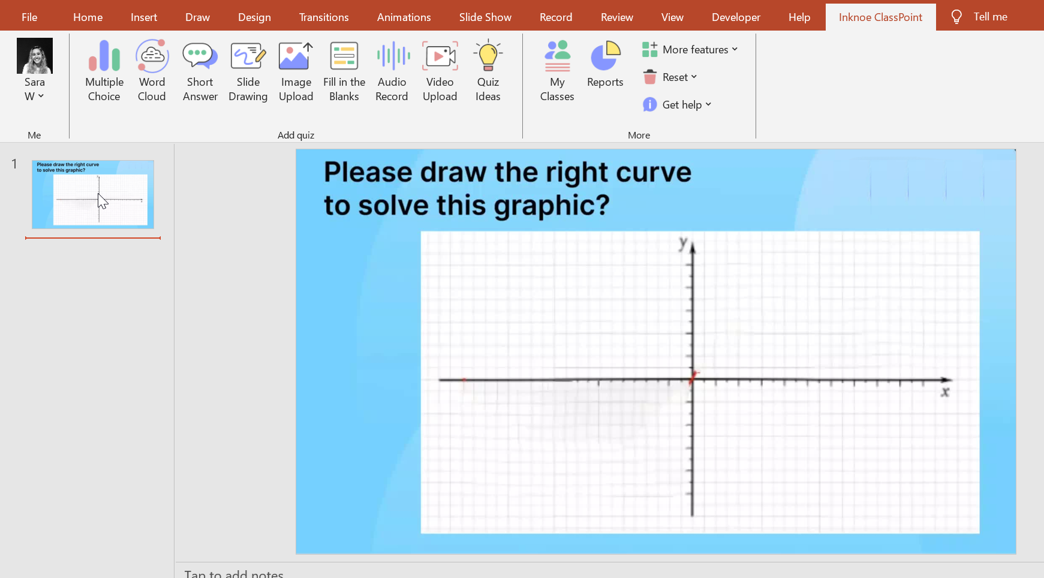Screen dimensions: 1044x578
Task: Open the View tab
Action: pyautogui.click(x=672, y=17)
